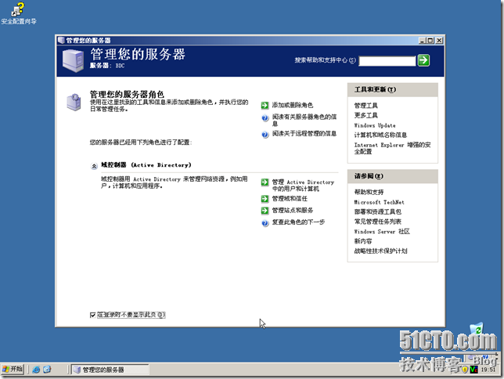Open 更多工具 link
This screenshot has width=504, height=379.
tap(365, 115)
